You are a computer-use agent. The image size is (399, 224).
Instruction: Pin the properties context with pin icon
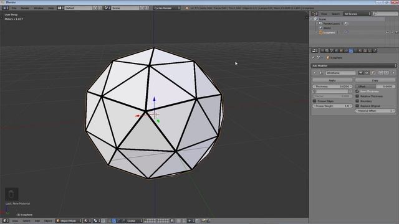pos(313,58)
